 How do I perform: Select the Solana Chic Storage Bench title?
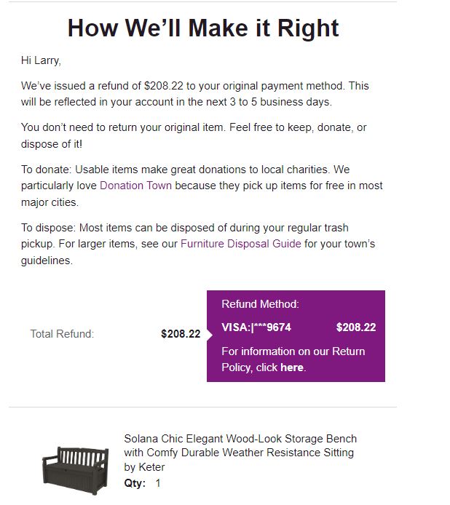click(x=240, y=446)
